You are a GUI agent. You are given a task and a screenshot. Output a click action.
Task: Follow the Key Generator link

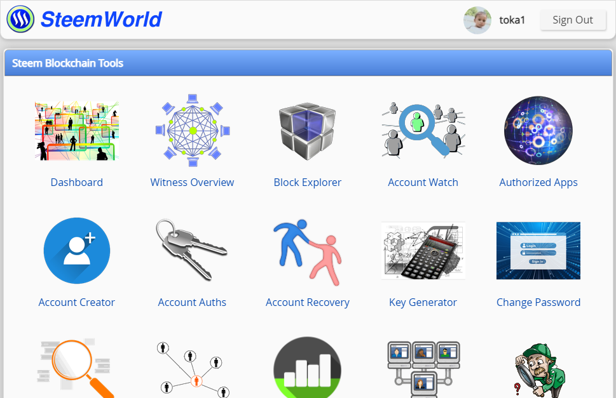coord(423,303)
